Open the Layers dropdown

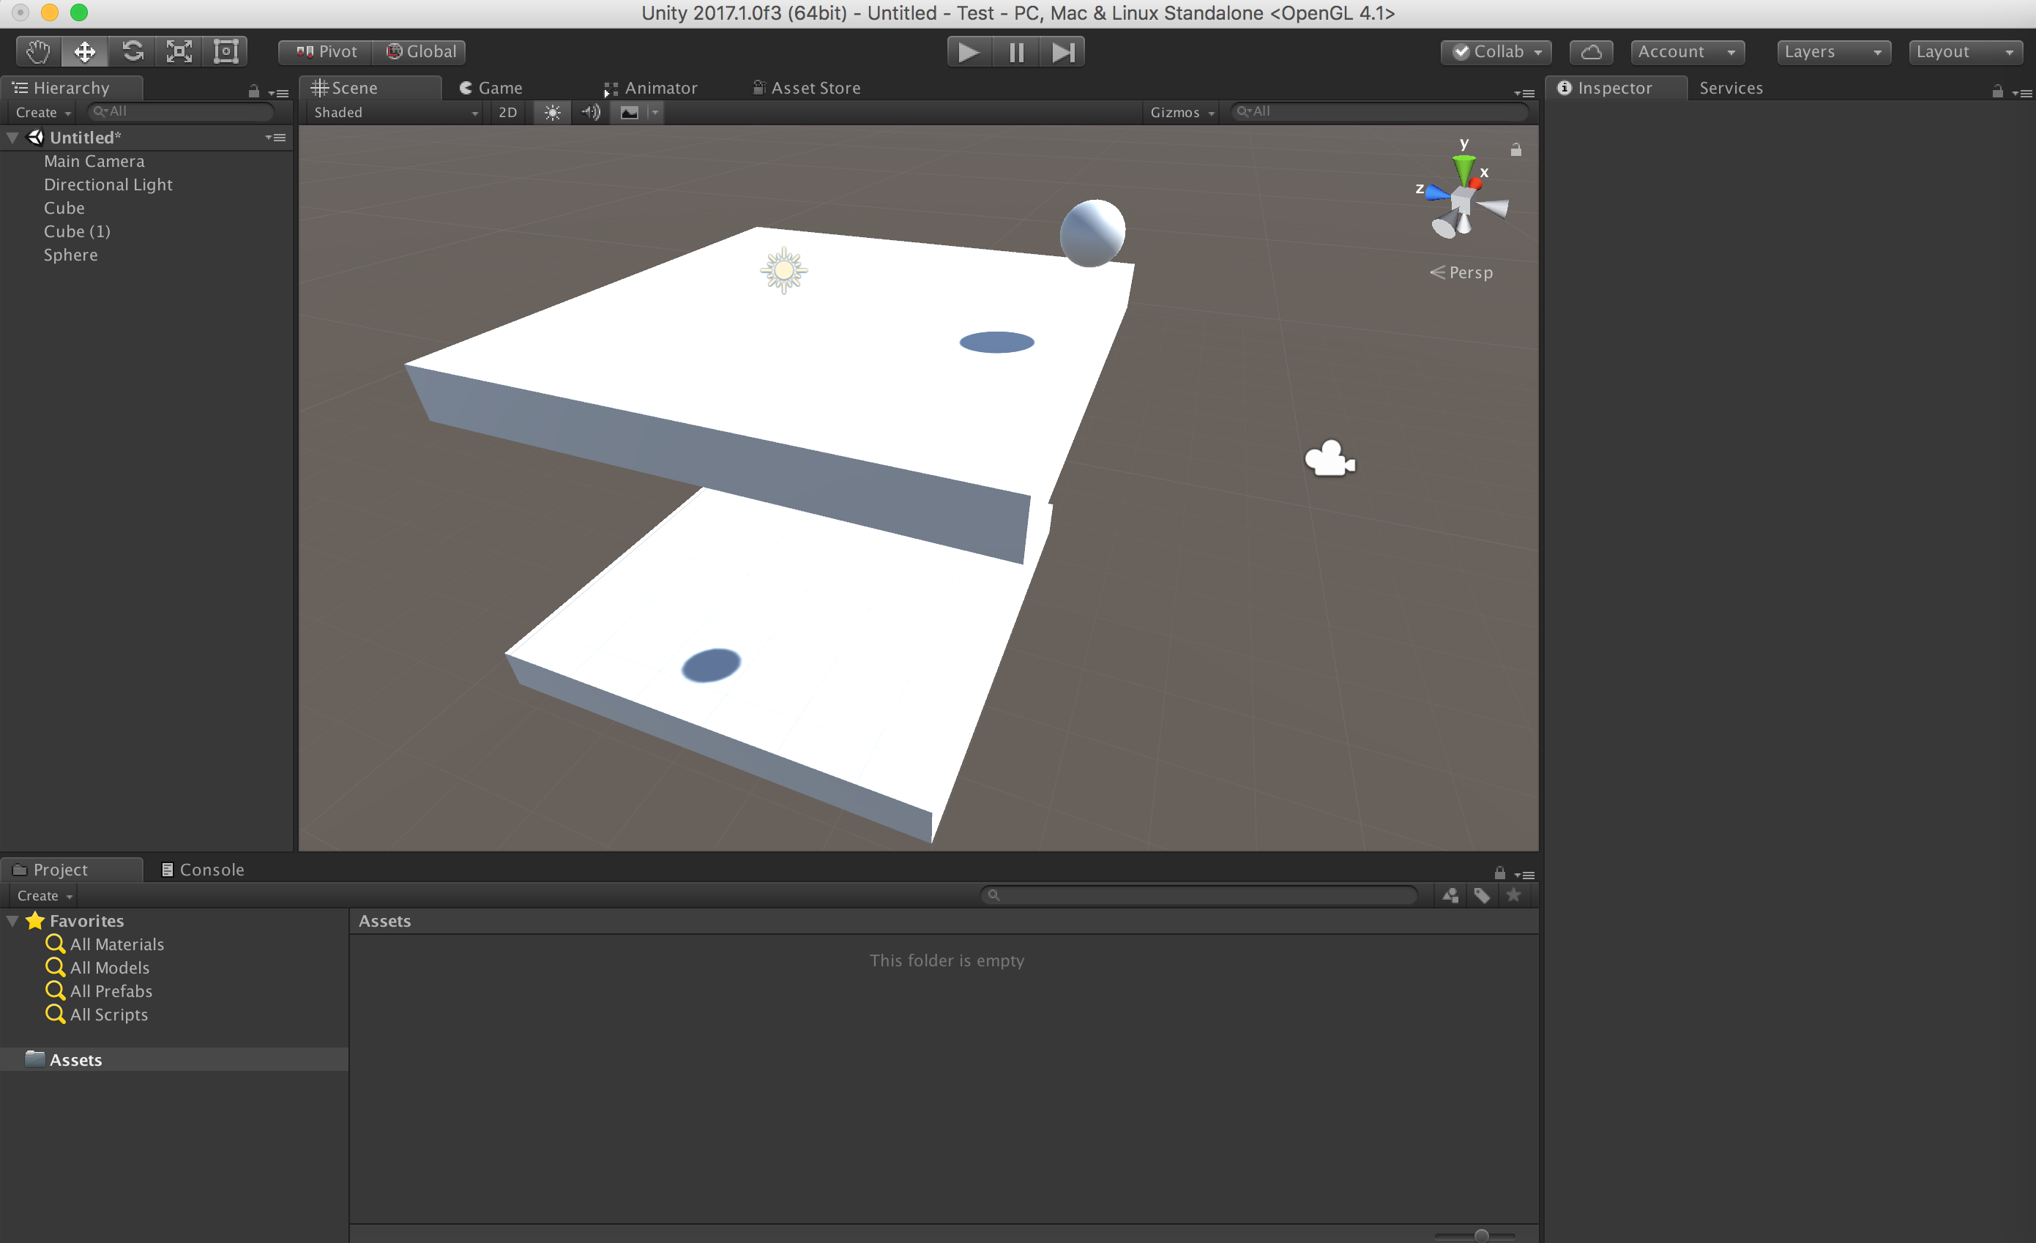click(1833, 51)
